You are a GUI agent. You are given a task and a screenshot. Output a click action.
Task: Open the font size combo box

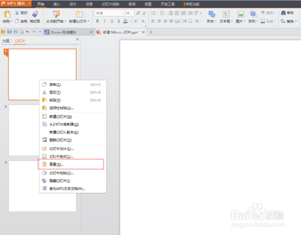tap(129, 13)
